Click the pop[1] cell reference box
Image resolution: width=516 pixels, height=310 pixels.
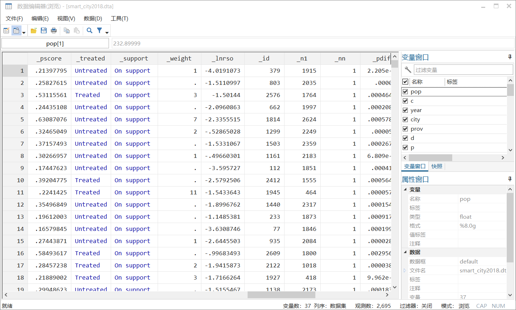tap(55, 43)
